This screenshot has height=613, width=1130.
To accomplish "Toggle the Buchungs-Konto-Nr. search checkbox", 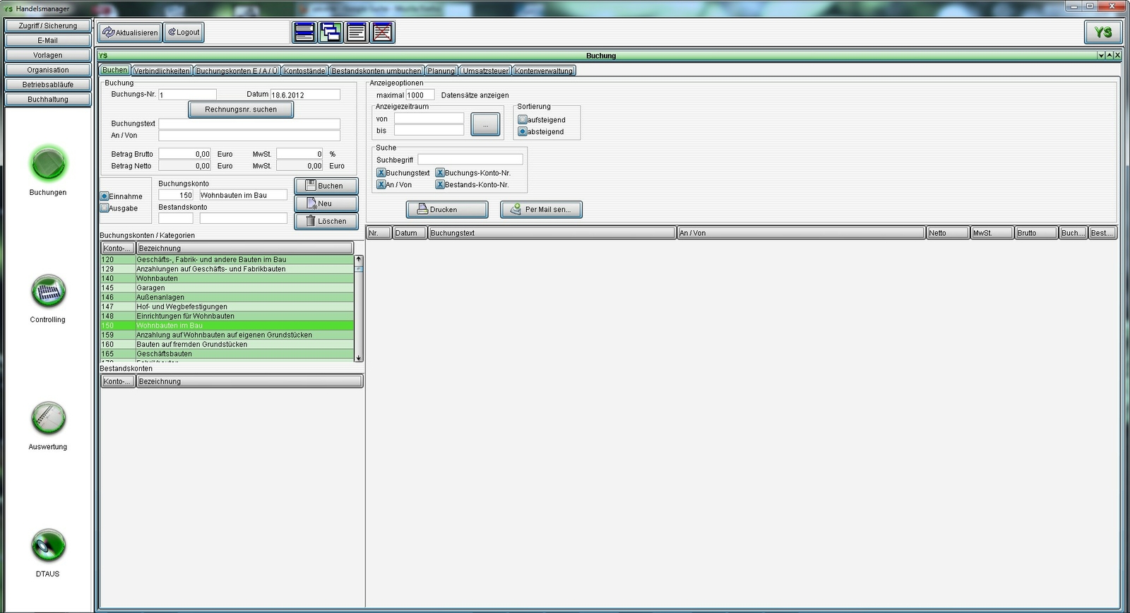I will coord(439,173).
